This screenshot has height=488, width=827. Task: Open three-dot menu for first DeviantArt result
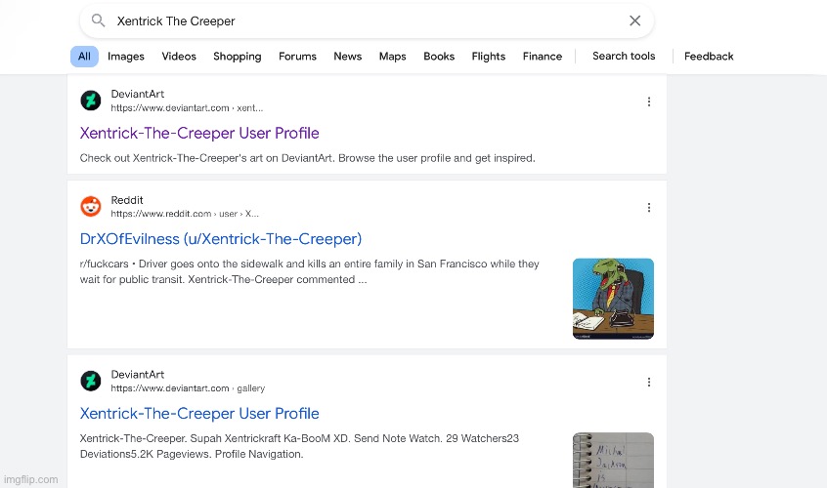click(648, 102)
